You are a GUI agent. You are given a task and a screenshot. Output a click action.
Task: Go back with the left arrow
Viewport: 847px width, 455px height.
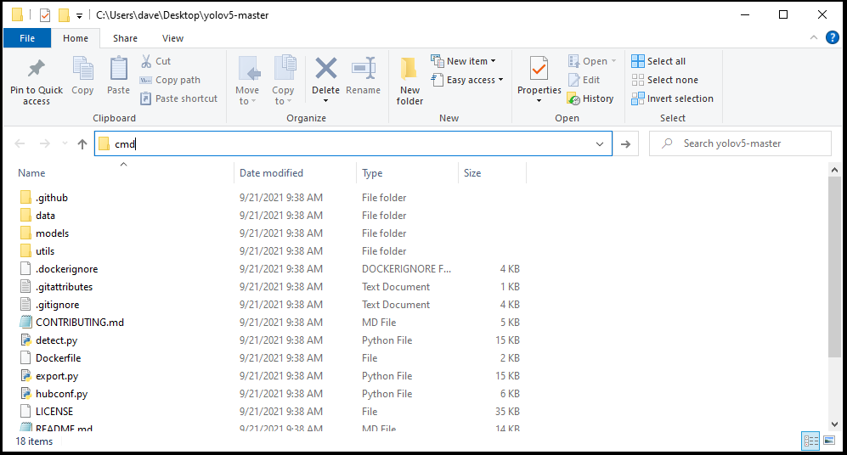pos(20,143)
